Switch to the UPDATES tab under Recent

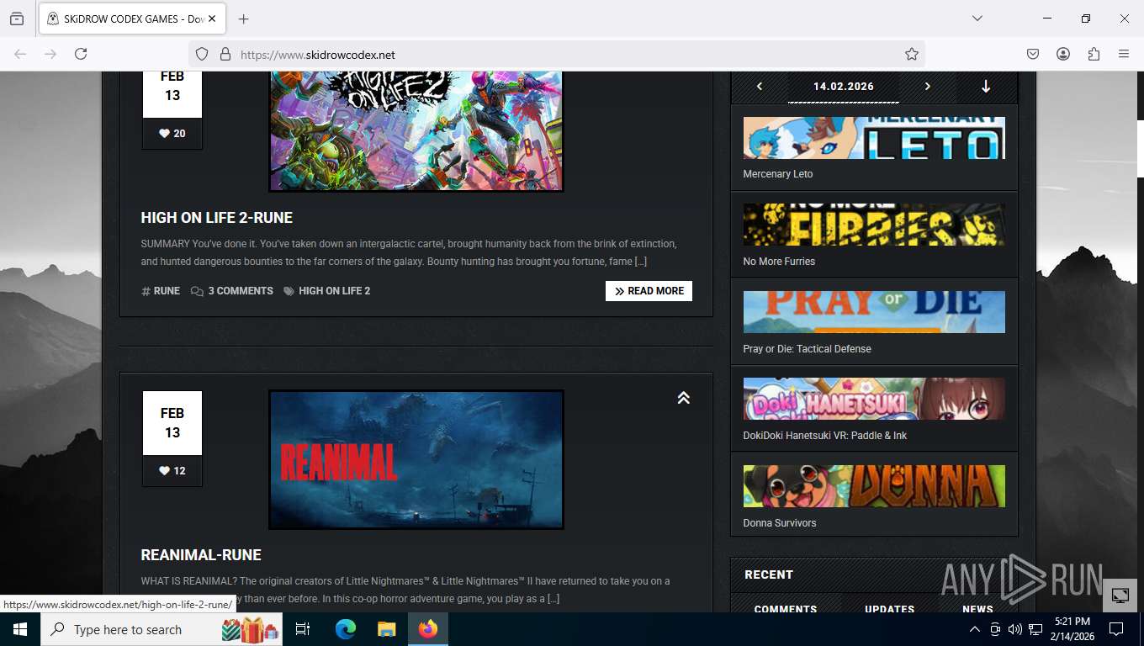click(x=890, y=607)
